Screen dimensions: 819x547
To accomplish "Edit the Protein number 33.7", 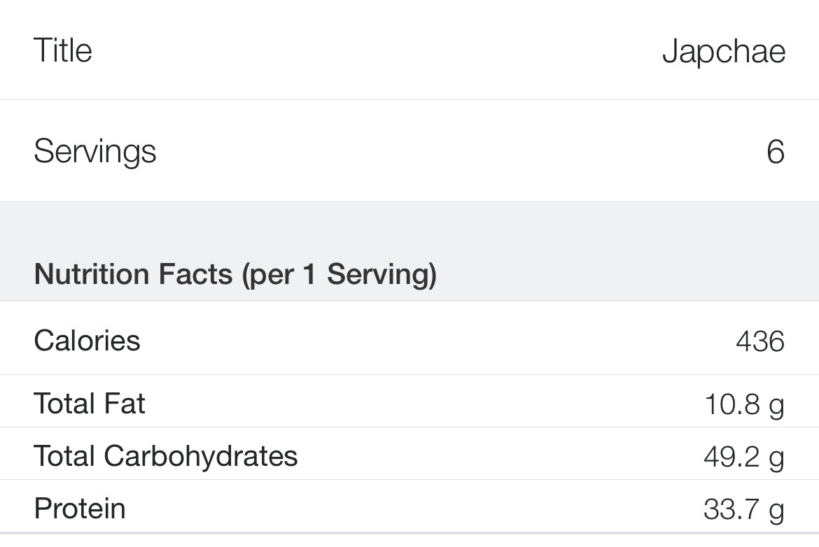I will [731, 509].
